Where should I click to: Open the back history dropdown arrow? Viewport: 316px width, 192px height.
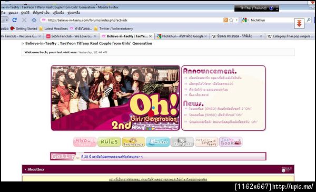tap(7, 20)
